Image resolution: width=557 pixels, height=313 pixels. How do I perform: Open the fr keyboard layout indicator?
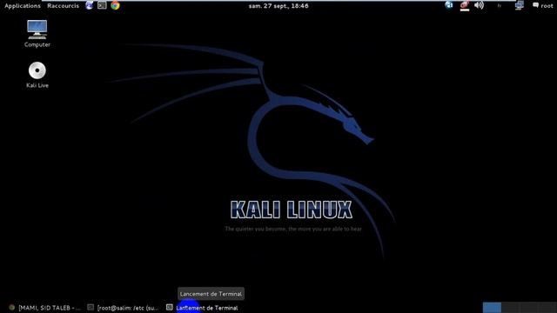point(499,6)
